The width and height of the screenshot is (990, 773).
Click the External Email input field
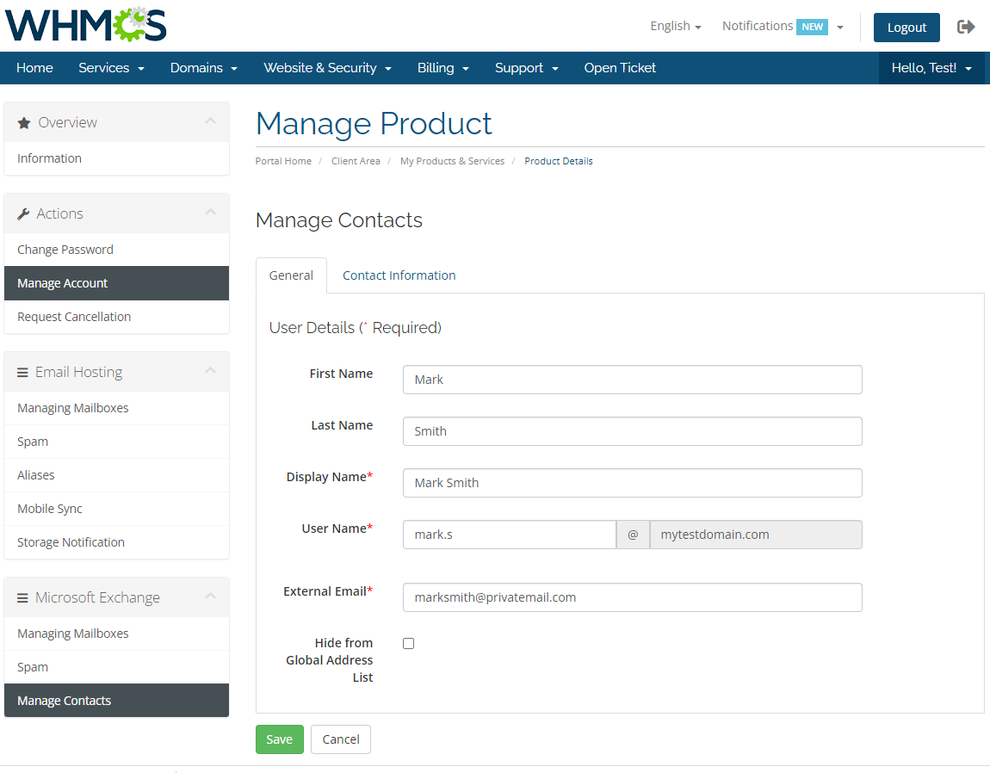(x=633, y=597)
